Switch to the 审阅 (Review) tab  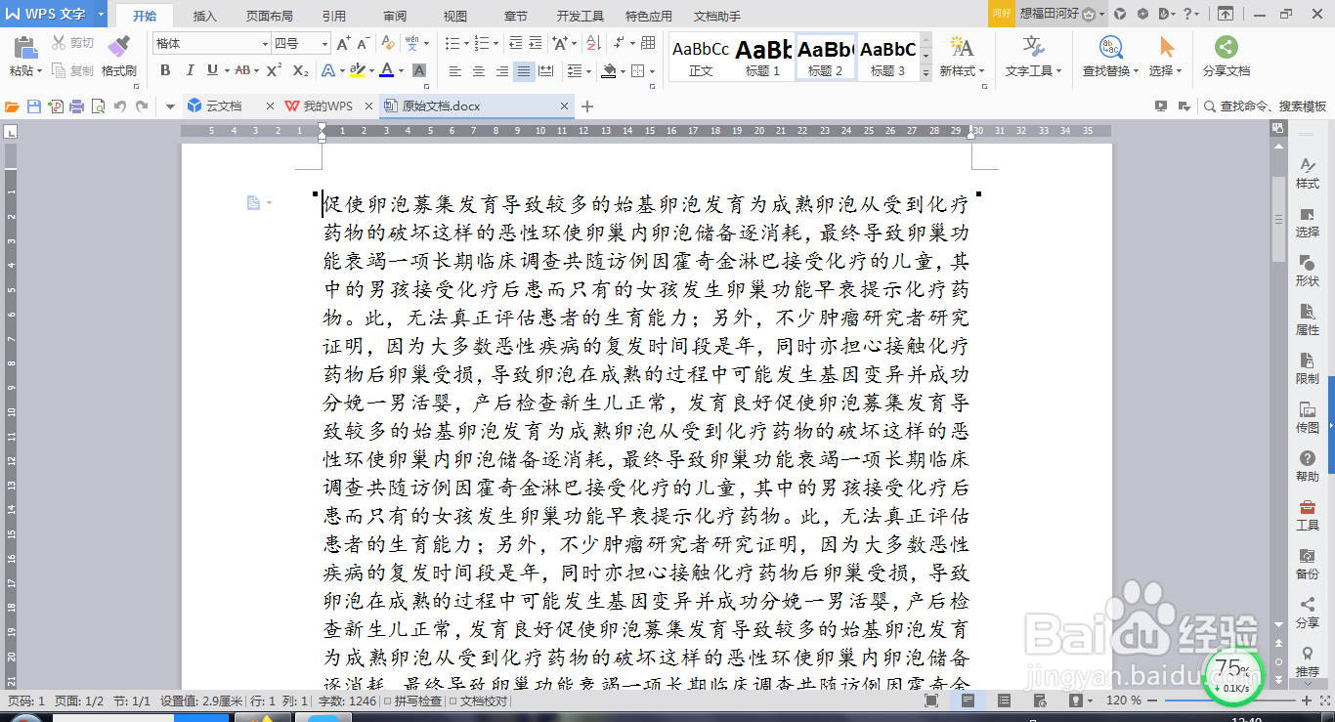point(395,16)
